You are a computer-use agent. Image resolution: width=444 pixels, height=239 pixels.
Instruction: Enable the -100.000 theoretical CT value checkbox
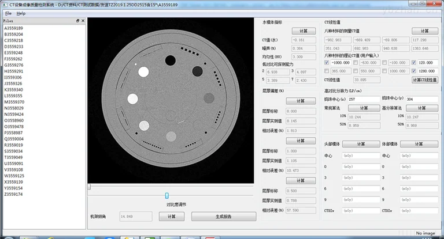click(x=384, y=63)
